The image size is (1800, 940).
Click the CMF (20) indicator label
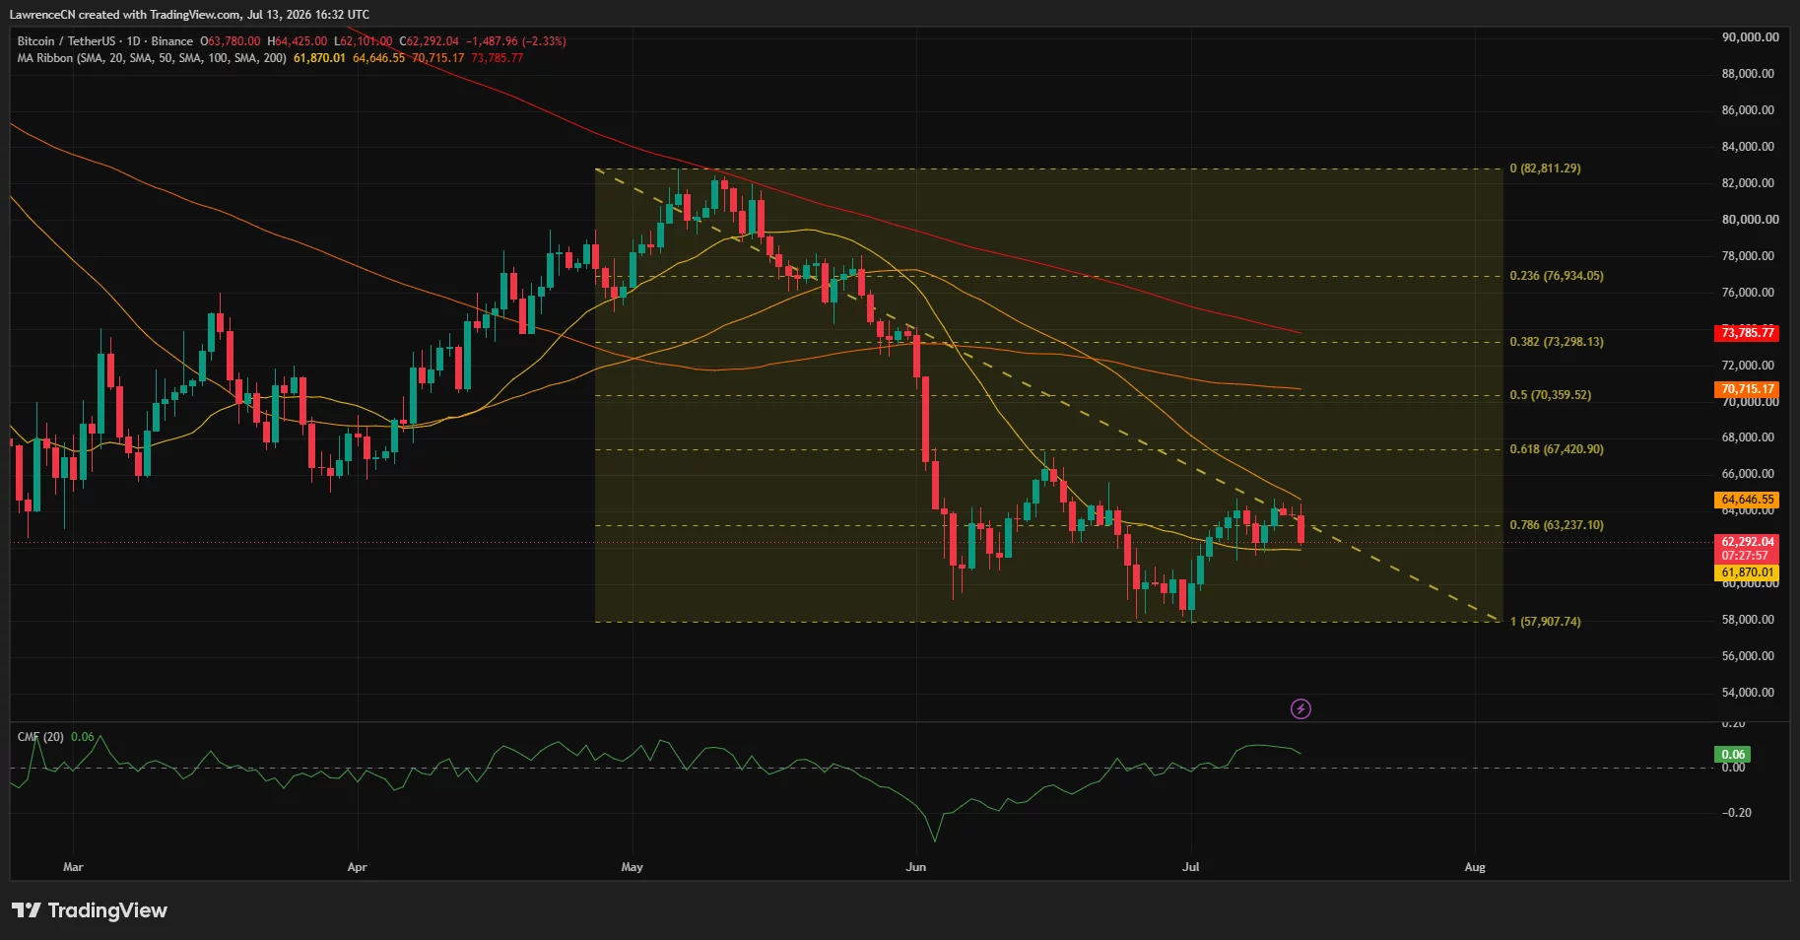click(x=40, y=737)
